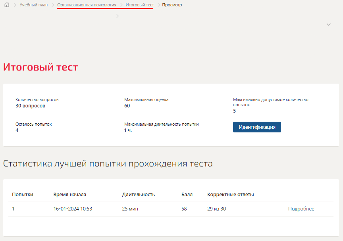This screenshot has height=241, width=343.
Task: Select the Просмотр breadcrumb text
Action: coord(172,5)
